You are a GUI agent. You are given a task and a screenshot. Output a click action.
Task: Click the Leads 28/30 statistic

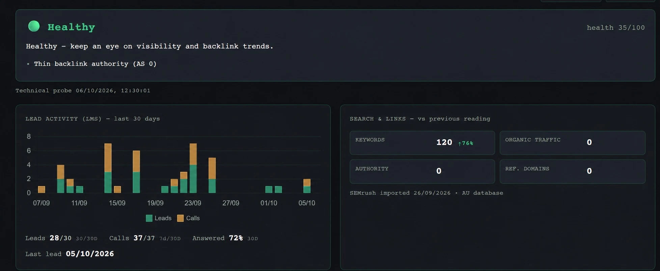point(61,238)
